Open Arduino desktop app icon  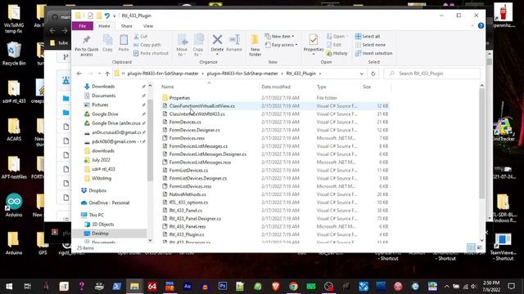pyautogui.click(x=14, y=205)
